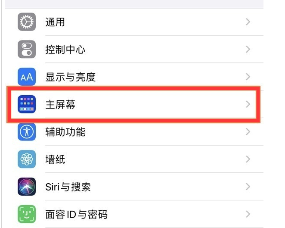
Task: Click the chevron on the 控制中心 row
Action: [x=248, y=49]
